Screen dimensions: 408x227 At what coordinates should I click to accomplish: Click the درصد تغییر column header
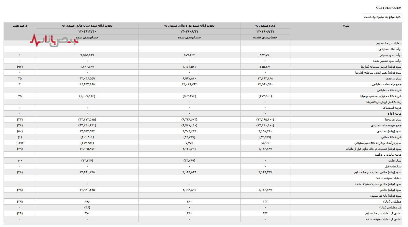pyautogui.click(x=20, y=25)
